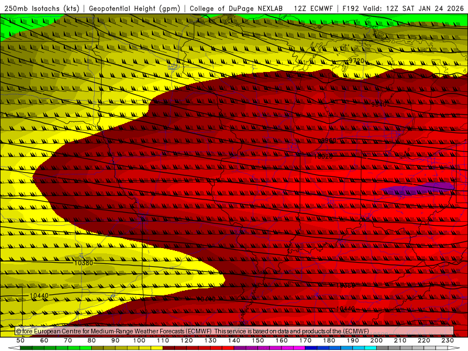Click the 170 knot color bar label
Screen dimensions: 468x351
pos(305,340)
